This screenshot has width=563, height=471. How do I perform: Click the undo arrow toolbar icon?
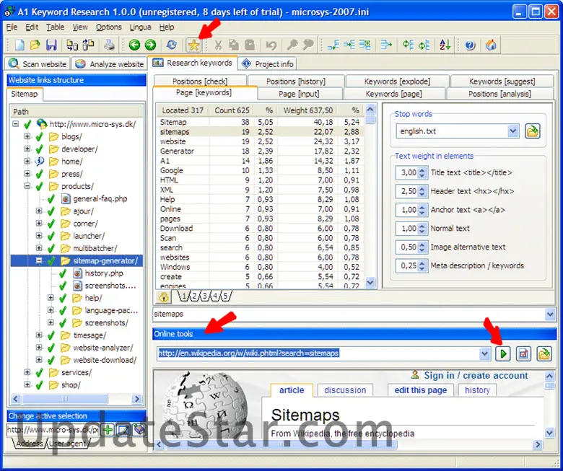point(271,45)
